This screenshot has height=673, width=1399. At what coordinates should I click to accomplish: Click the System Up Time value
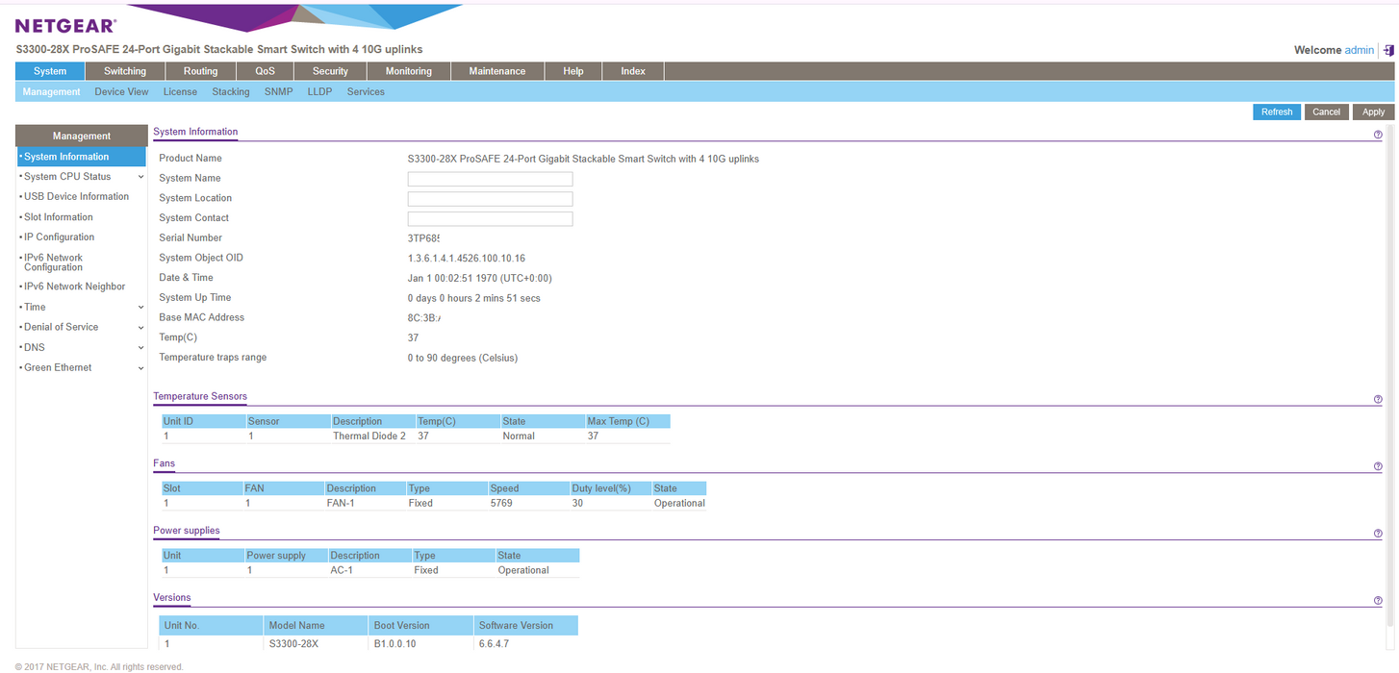tap(474, 299)
